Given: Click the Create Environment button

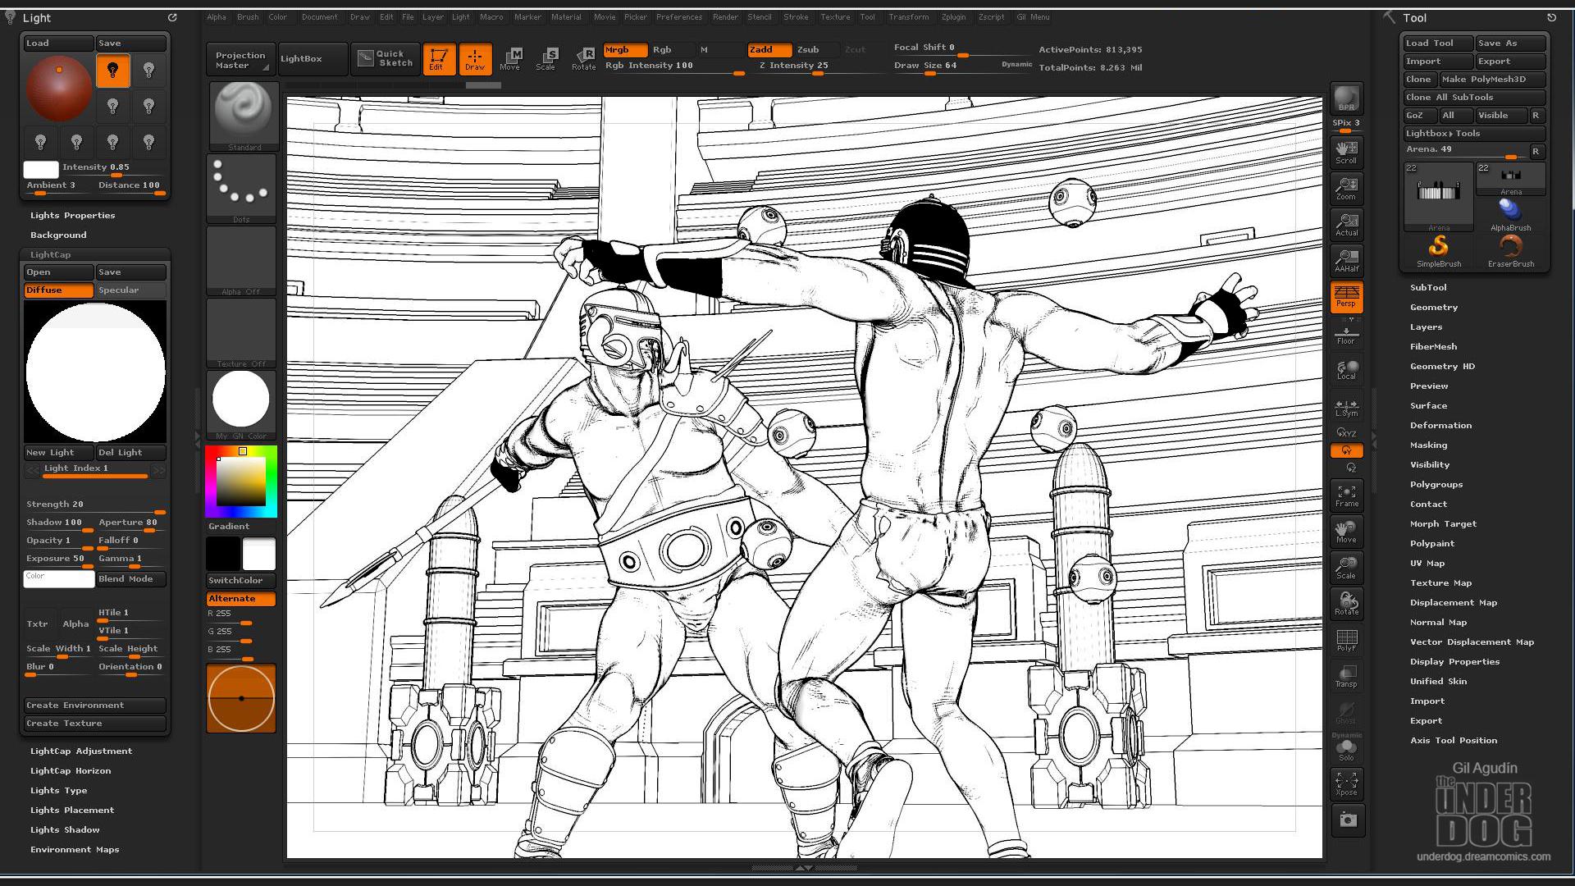Looking at the screenshot, I should click(94, 706).
